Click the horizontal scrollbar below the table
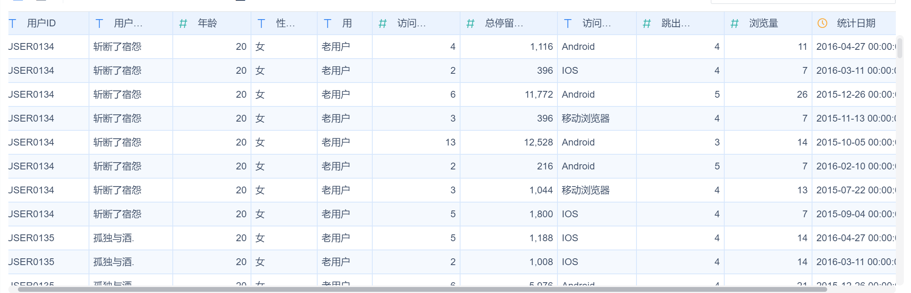Viewport: 911px width, 293px height. (422, 289)
